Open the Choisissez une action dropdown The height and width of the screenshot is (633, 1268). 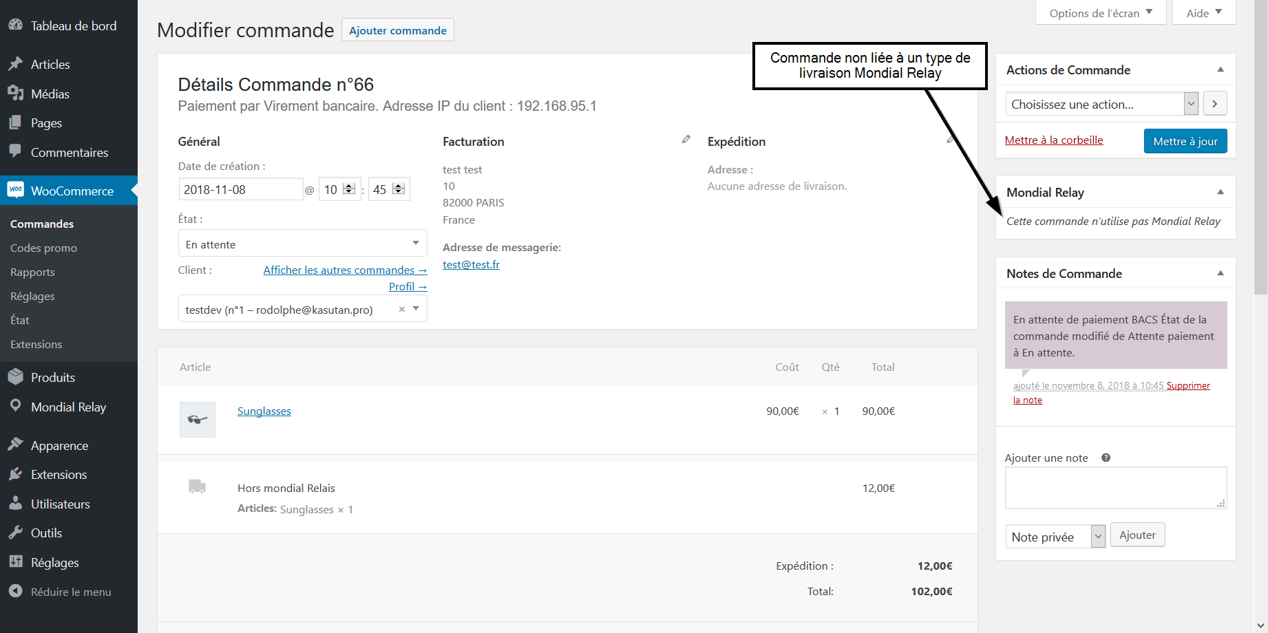[x=1101, y=104]
